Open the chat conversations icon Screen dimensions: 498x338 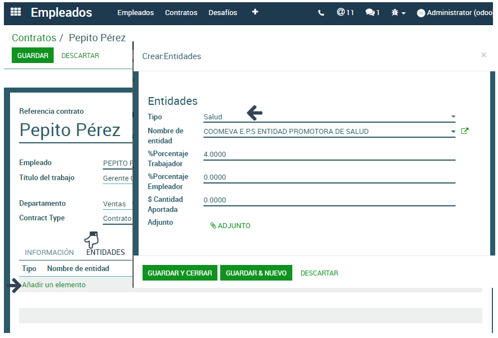(x=372, y=12)
